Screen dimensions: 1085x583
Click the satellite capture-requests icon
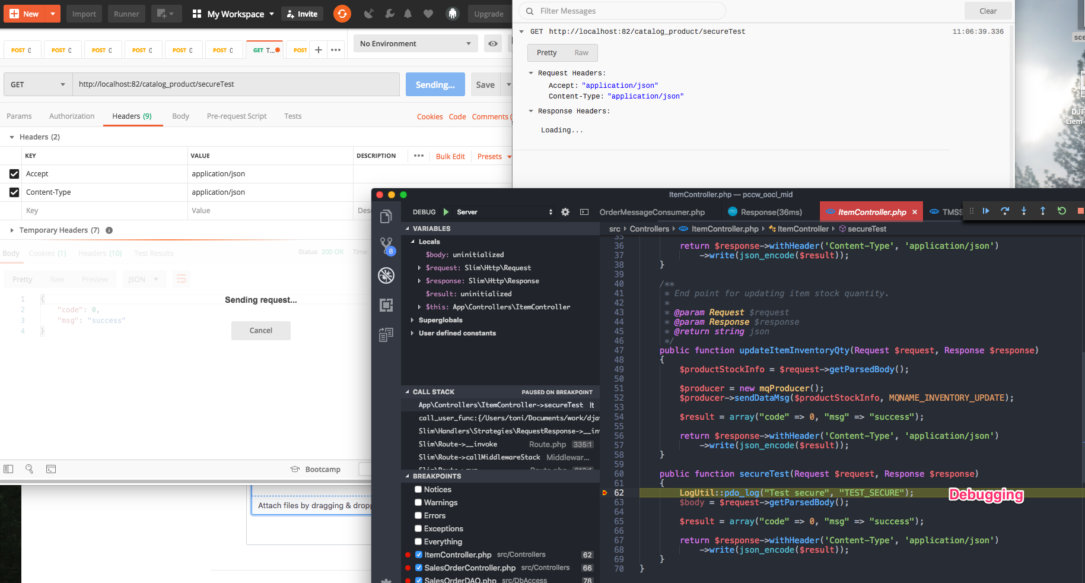pyautogui.click(x=368, y=13)
